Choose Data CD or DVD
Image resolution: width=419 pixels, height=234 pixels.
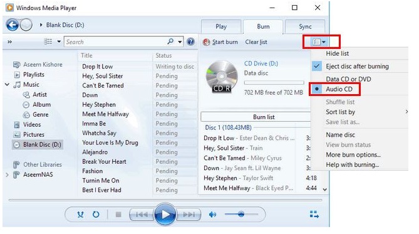pyautogui.click(x=348, y=79)
